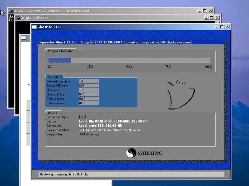The width and height of the screenshot is (249, 186).
Task: Click the restore progress bar
Action: tap(129, 60)
